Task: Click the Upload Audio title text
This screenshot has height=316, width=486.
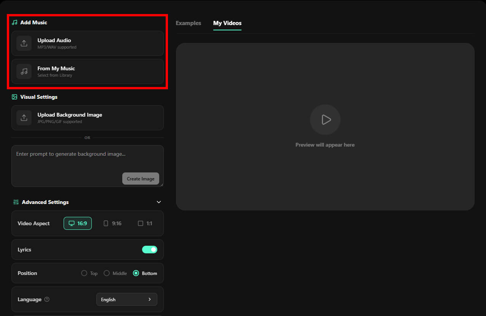Action: (x=54, y=40)
